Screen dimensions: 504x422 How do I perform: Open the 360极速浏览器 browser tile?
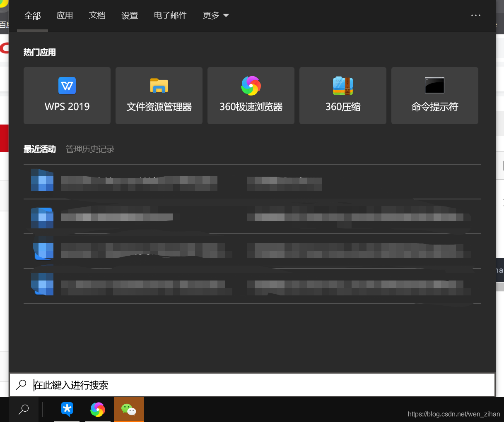coord(251,96)
